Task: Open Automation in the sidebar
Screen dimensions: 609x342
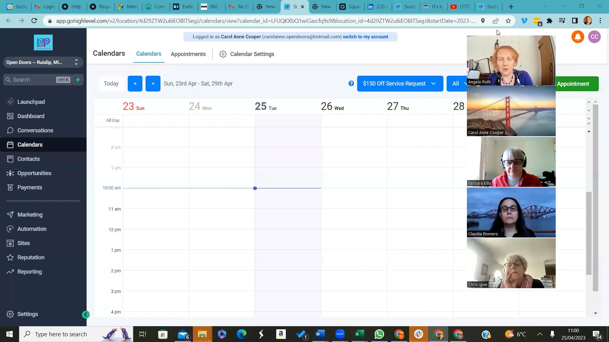Action: (32, 229)
